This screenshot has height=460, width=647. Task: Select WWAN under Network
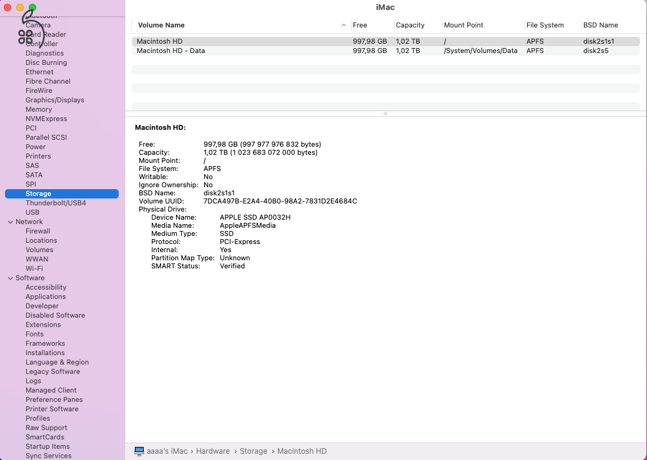tap(37, 259)
